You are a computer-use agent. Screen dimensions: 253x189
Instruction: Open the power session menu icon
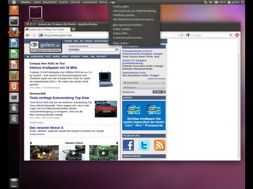coord(242,2)
